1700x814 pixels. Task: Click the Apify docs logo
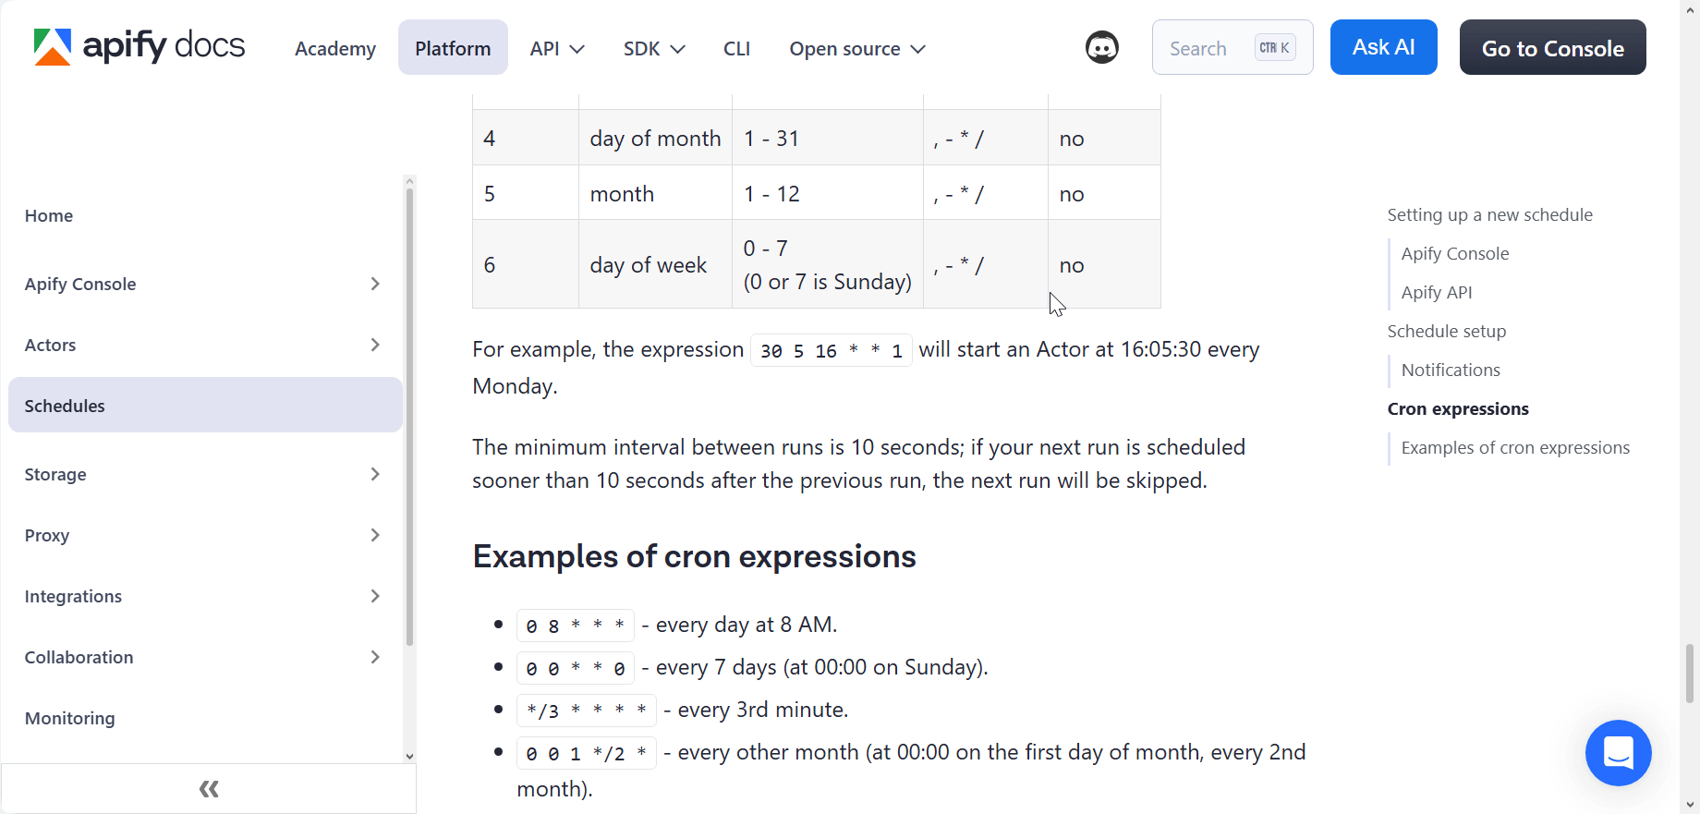point(137,47)
